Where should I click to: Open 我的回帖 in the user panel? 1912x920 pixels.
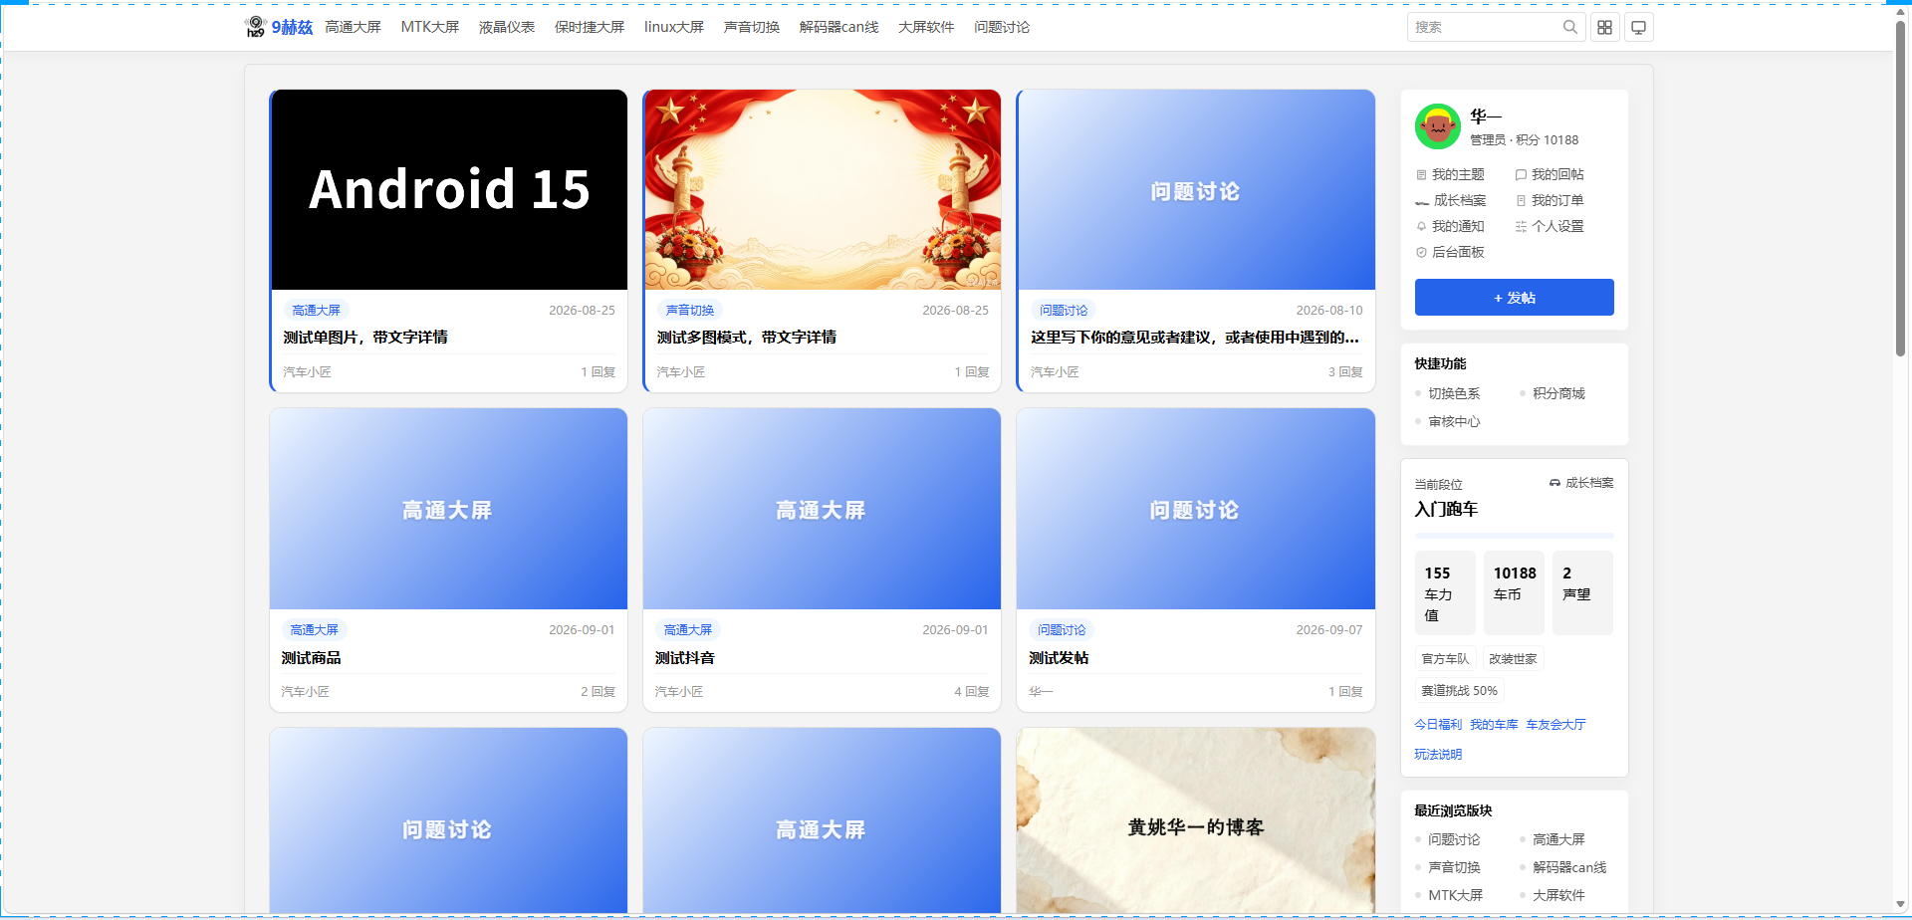click(1550, 174)
